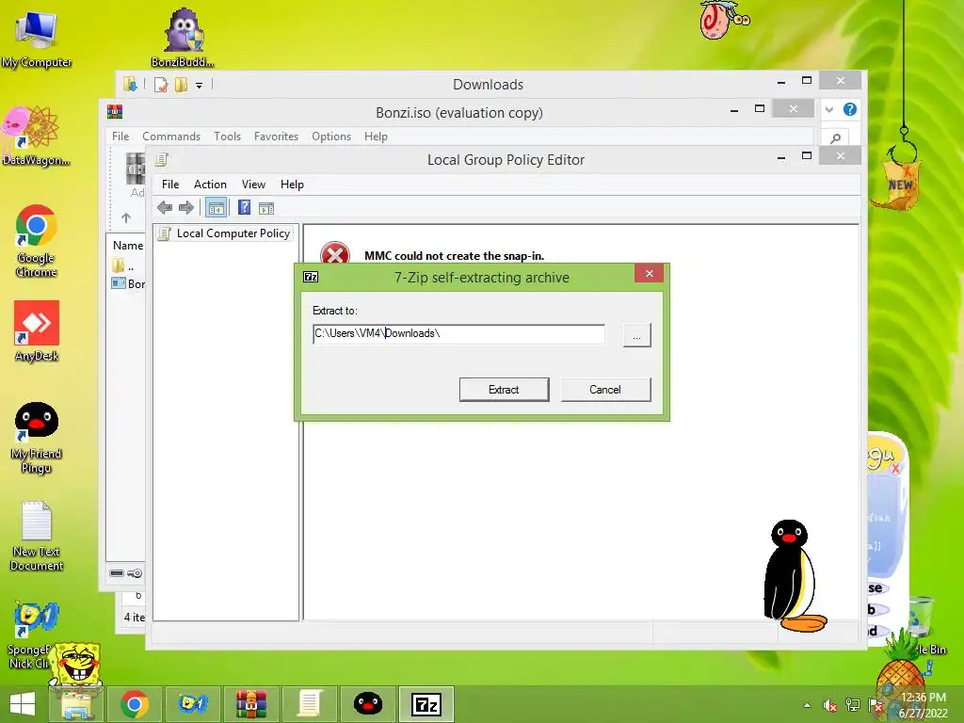The height and width of the screenshot is (723, 964).
Task: Select Local Computer Policy tree node
Action: click(224, 233)
